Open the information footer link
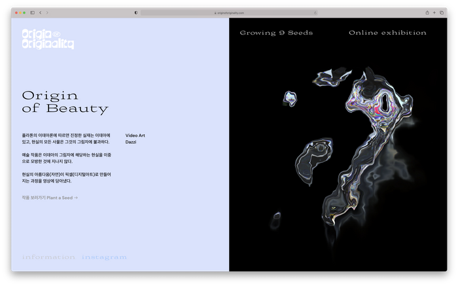This screenshot has width=458, height=286. pos(48,257)
